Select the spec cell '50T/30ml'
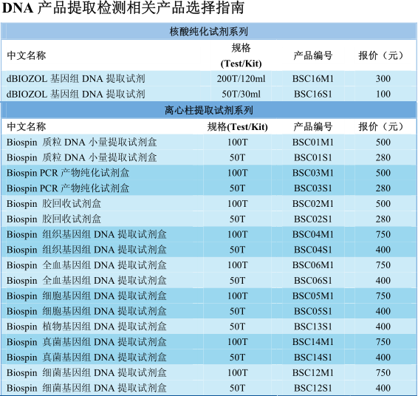Screen dimensions: 418x396 point(241,94)
